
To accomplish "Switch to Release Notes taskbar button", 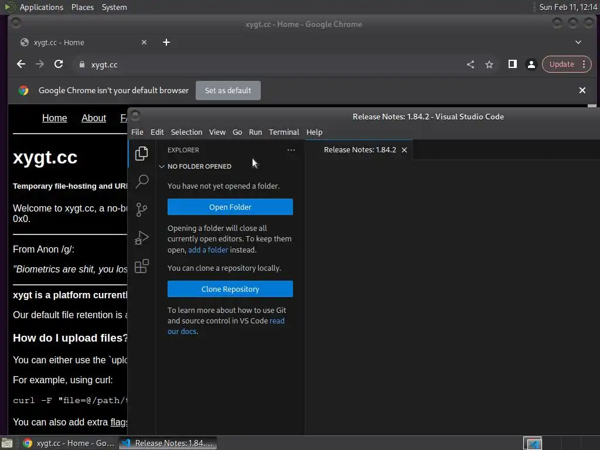I will click(168, 443).
